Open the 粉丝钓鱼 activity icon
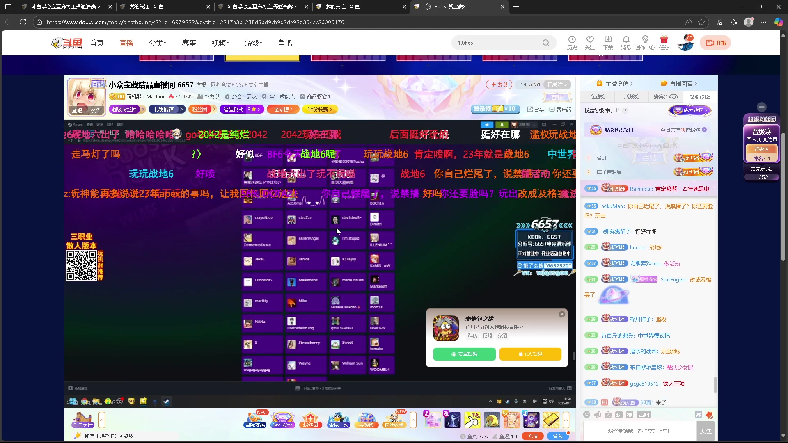 pos(394,420)
